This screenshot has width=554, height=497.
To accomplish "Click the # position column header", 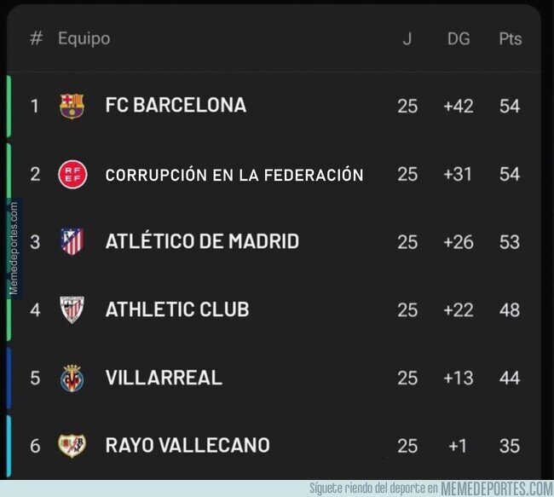I will tap(36, 38).
